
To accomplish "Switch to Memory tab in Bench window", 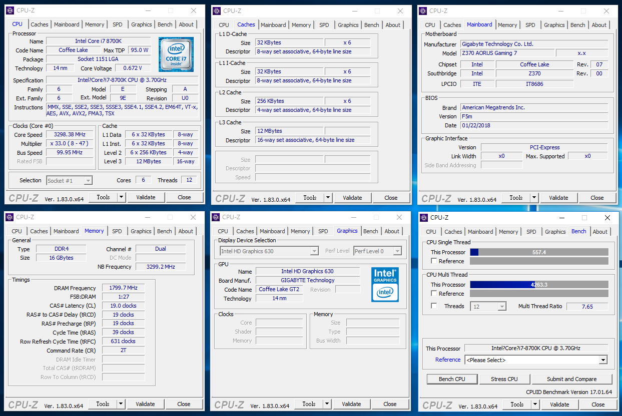I will point(508,232).
